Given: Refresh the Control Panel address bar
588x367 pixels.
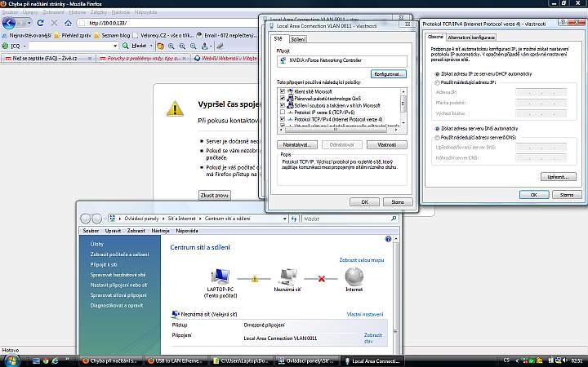Looking at the screenshot, I should tap(294, 219).
